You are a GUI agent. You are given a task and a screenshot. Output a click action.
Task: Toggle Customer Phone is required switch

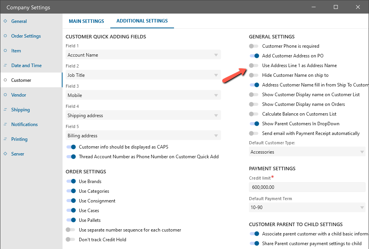tap(254, 46)
